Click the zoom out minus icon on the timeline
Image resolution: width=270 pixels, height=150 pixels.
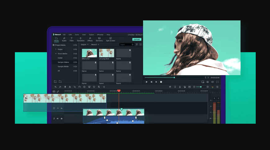pos(194,87)
